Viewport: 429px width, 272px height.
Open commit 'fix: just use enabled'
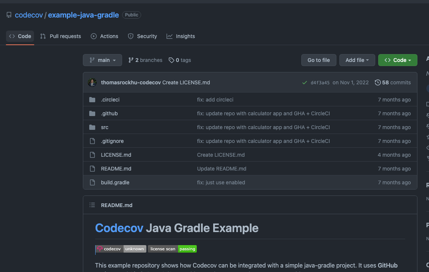pos(221,182)
